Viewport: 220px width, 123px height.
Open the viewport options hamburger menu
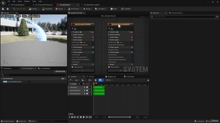2,16
